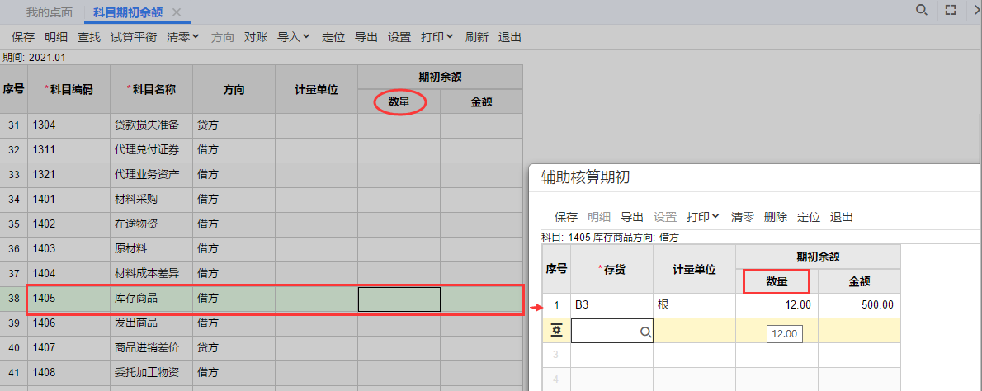
Task: Click 定位 in the 辅助核算期初 dialog
Action: [809, 217]
